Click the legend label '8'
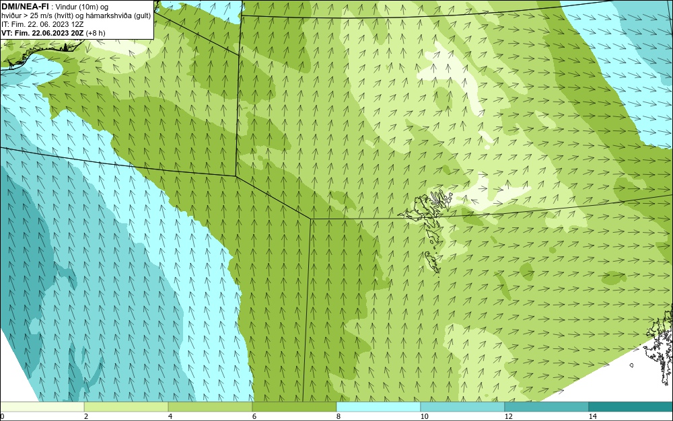 tap(339, 417)
